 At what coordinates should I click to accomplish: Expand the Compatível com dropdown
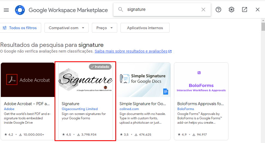coord(67,28)
